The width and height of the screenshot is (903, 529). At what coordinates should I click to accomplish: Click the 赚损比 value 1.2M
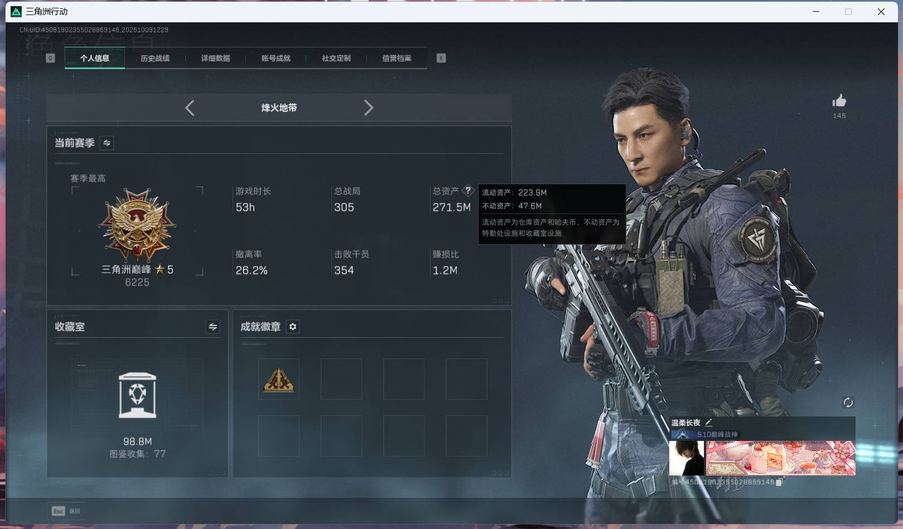click(x=445, y=270)
